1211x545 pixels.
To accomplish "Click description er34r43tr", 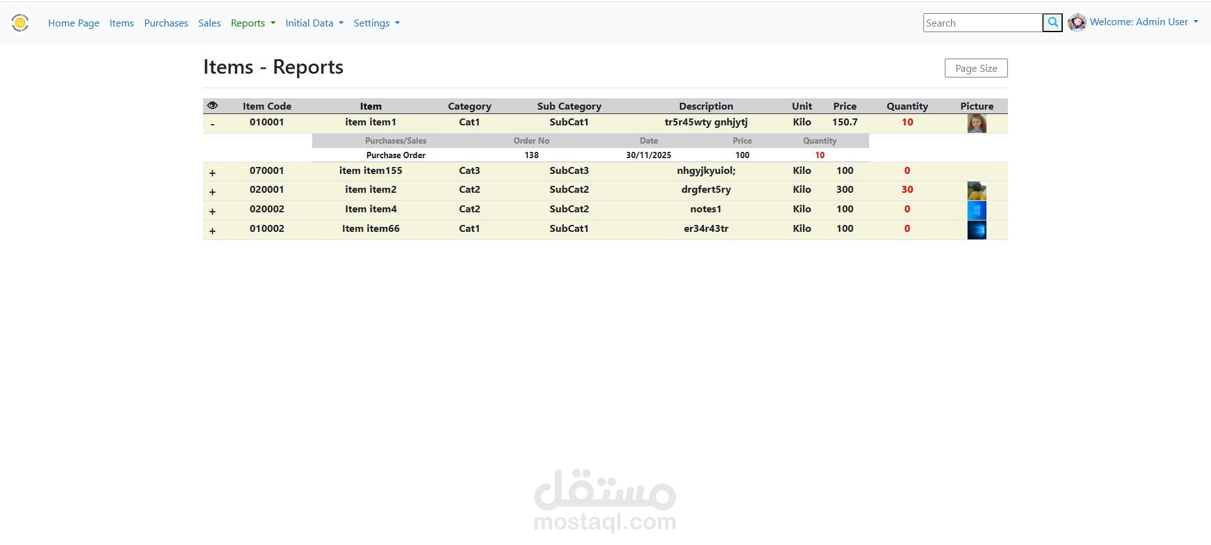I will point(706,229).
